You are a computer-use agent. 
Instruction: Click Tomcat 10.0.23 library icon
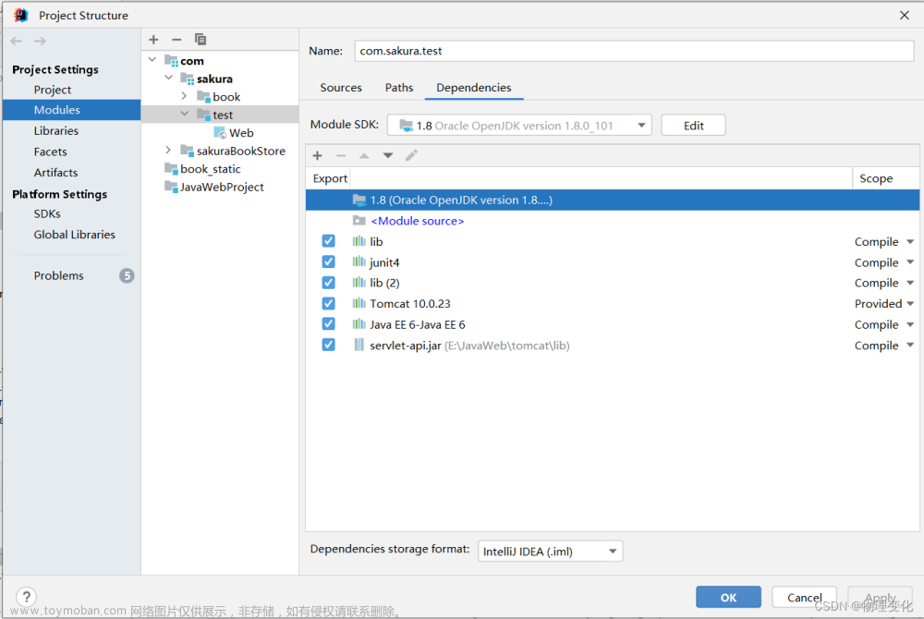click(x=359, y=303)
